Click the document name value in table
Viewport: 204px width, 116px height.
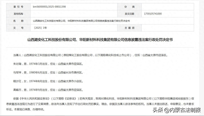coord(81,21)
